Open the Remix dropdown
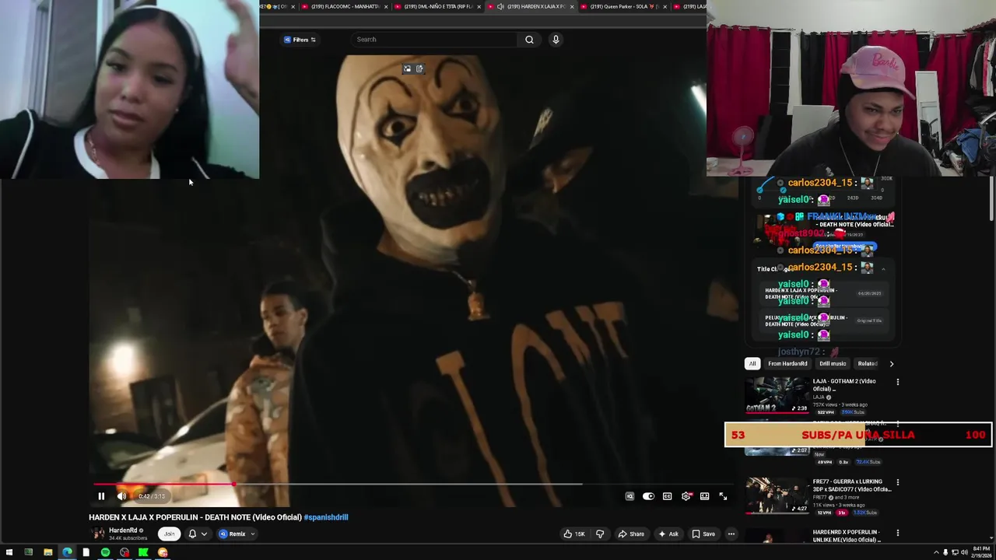The height and width of the screenshot is (560, 996). click(237, 534)
